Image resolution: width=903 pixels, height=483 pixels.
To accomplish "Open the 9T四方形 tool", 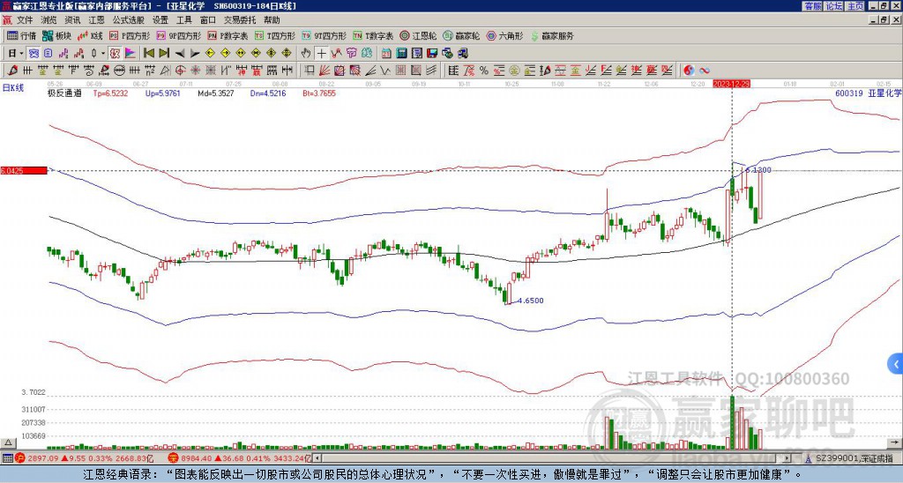I will pos(324,35).
